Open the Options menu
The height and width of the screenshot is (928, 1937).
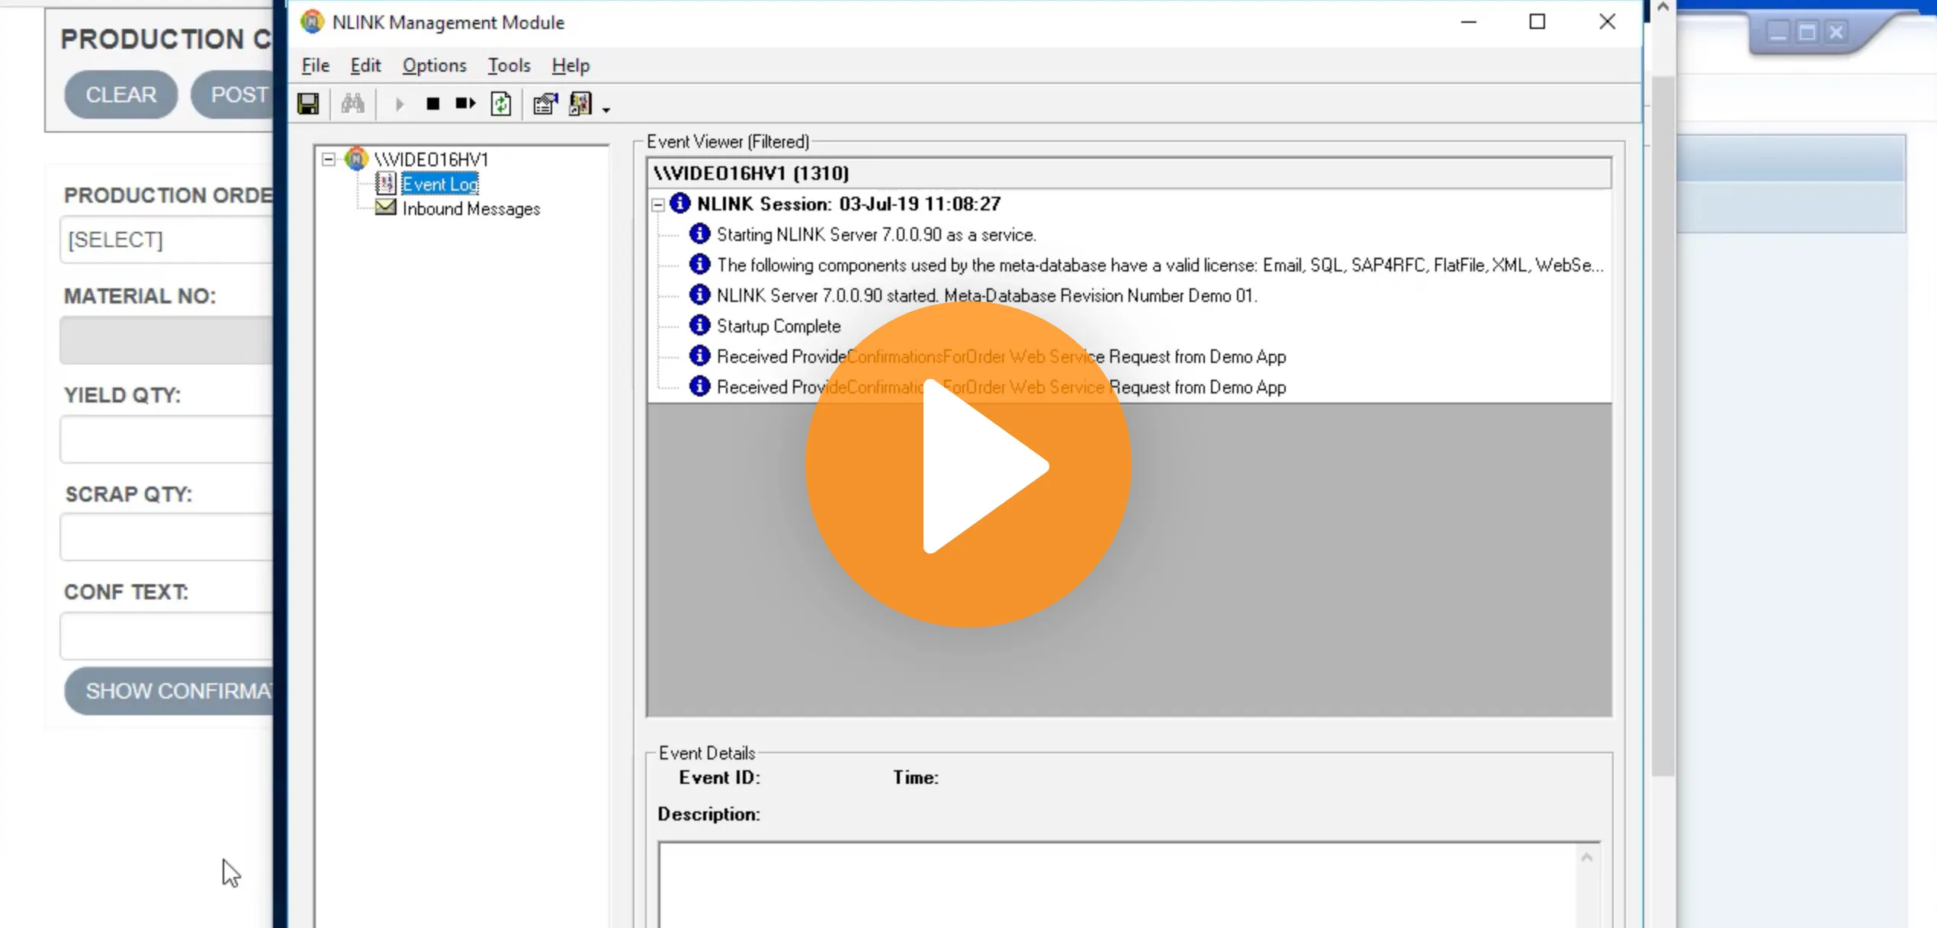pyautogui.click(x=434, y=66)
